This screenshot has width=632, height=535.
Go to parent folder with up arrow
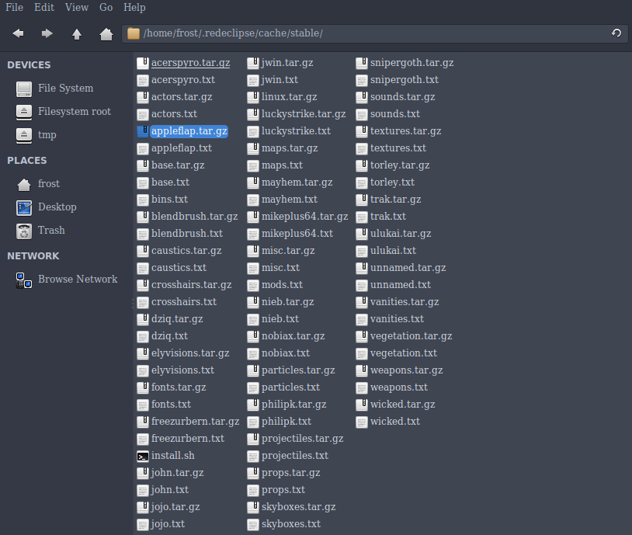[77, 34]
